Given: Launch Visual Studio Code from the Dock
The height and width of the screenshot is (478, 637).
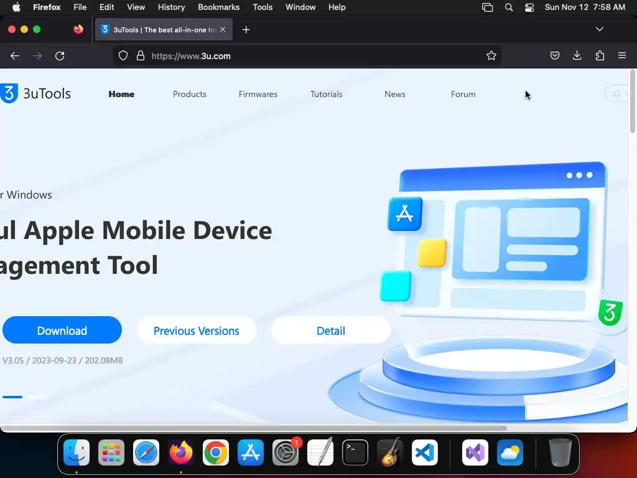Looking at the screenshot, I should 424,452.
